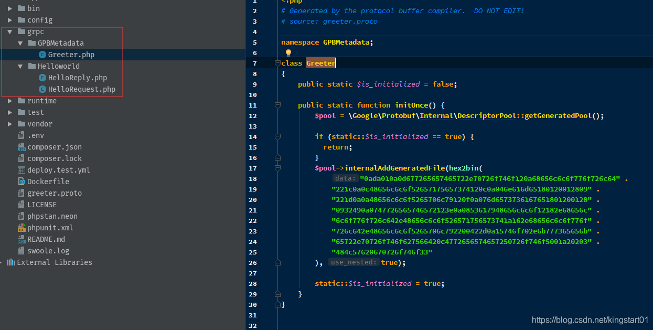Viewport: 653px width, 330px height.
Task: Fold the internalAddGeneratedFile call at line 17
Action: click(x=277, y=168)
